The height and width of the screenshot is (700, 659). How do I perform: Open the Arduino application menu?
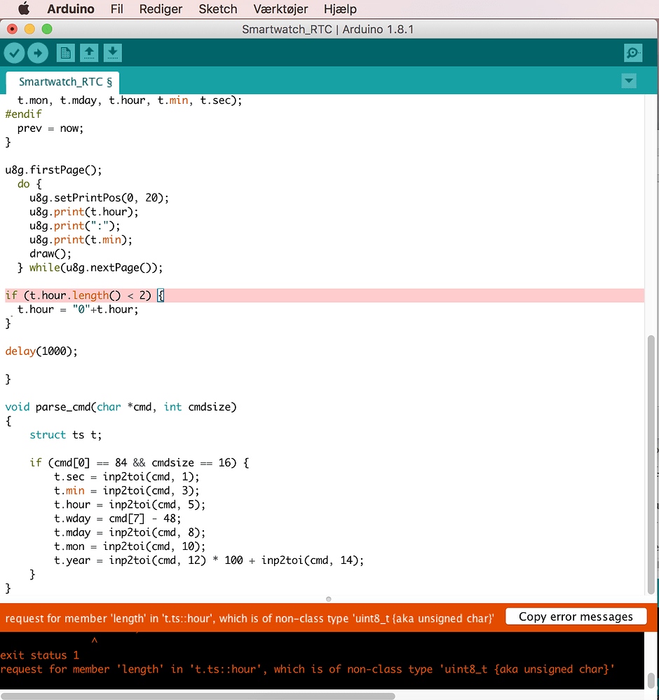pos(70,9)
